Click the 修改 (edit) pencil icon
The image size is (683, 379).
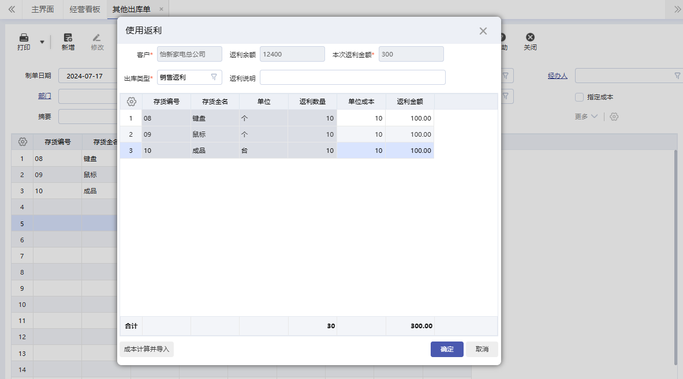pos(97,37)
